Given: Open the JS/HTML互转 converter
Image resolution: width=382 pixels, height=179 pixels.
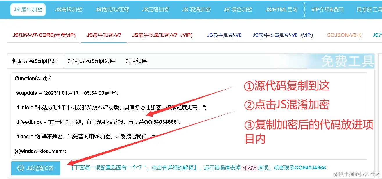Looking at the screenshot, I should (x=281, y=9).
